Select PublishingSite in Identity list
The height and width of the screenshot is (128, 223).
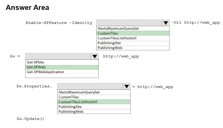pyautogui.click(x=133, y=43)
